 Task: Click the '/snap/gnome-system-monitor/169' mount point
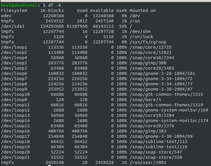tap(169, 110)
